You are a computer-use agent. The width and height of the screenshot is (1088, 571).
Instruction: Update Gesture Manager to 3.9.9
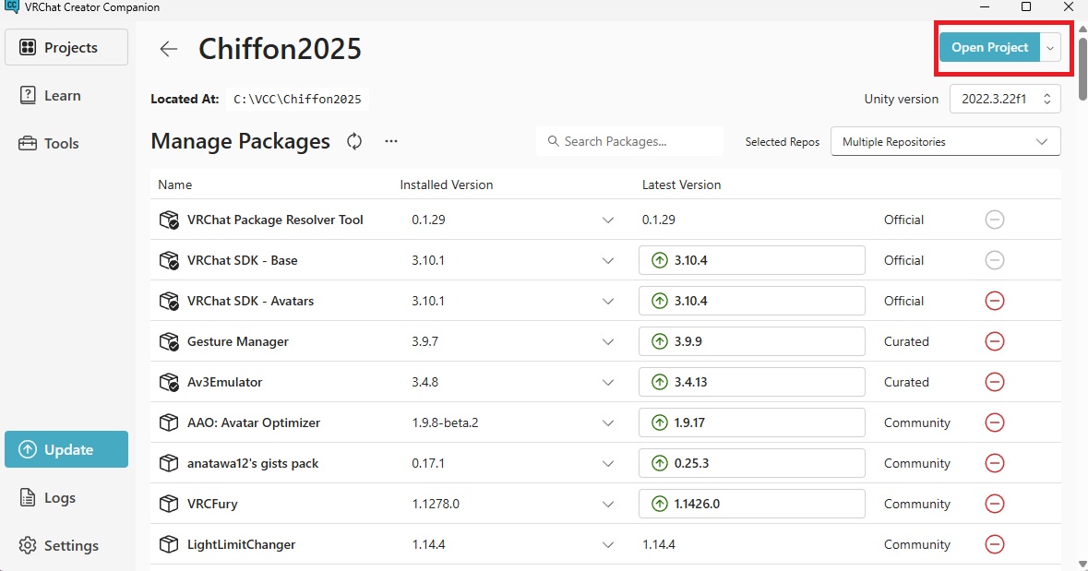[752, 341]
